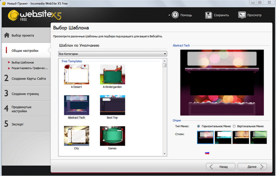The height and width of the screenshot is (176, 276).
Task: Click template list scroll down arrow
Action: coord(165,154)
